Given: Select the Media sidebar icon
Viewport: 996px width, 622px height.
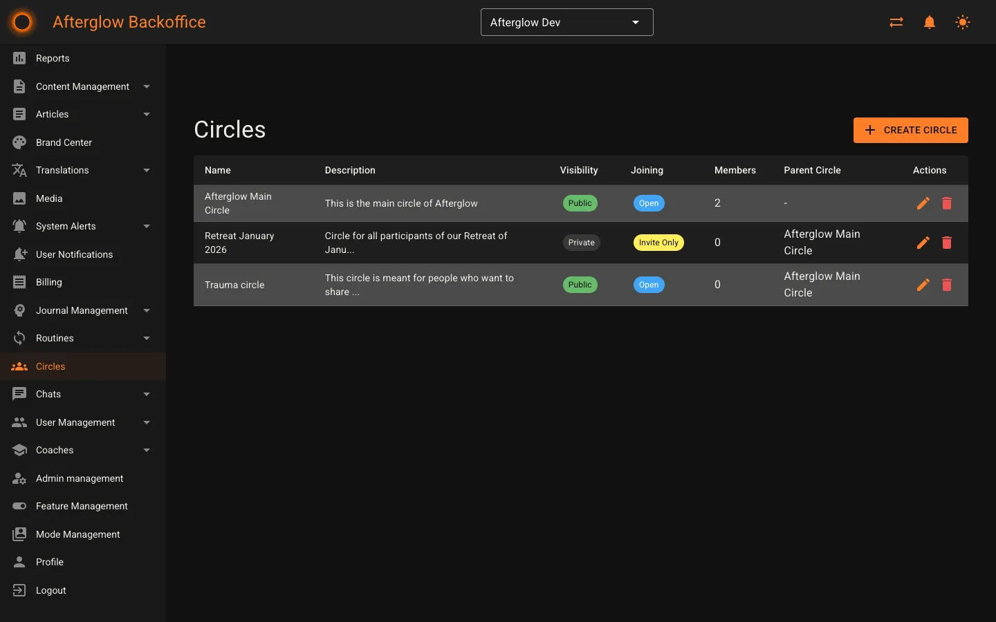Looking at the screenshot, I should tap(20, 198).
